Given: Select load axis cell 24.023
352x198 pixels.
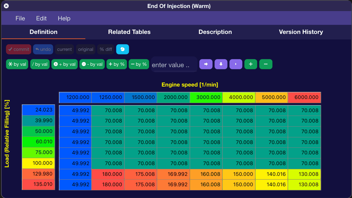Looking at the screenshot, I should tap(38, 110).
